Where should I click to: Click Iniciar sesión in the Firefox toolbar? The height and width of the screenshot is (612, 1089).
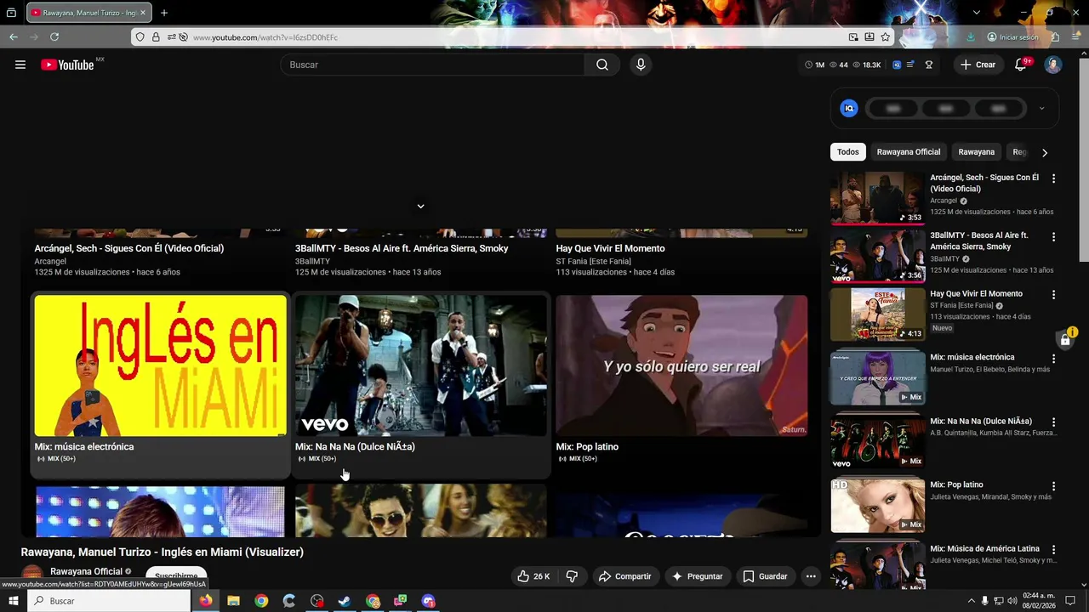[1012, 37]
